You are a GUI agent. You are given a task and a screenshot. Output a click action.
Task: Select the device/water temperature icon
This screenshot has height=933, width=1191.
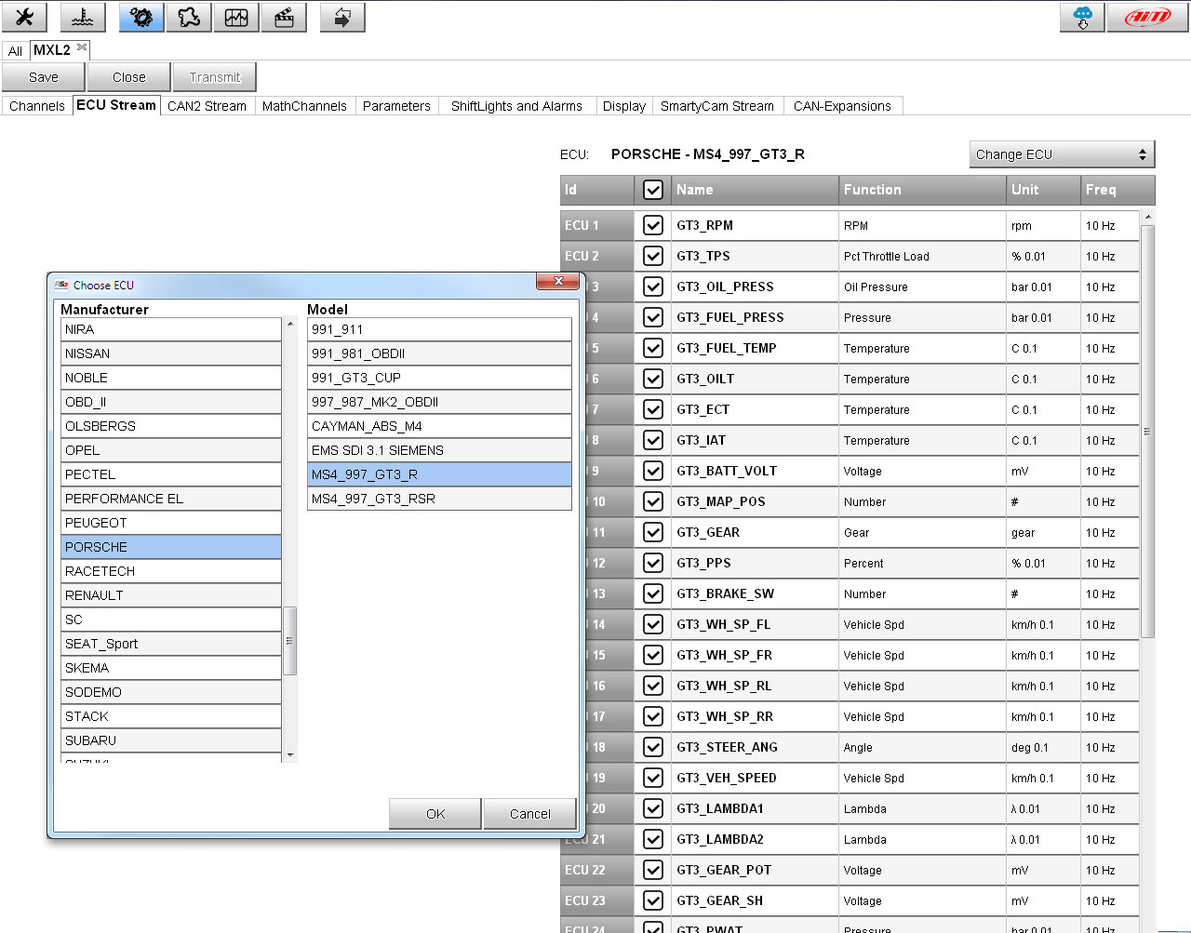[82, 17]
